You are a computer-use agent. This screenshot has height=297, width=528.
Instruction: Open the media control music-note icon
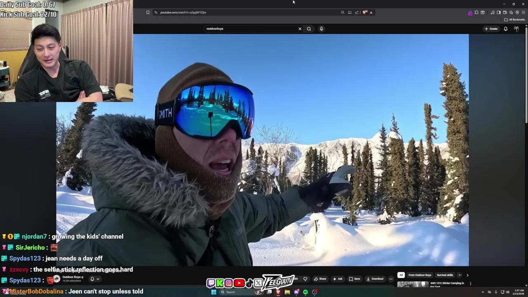pos(493,12)
